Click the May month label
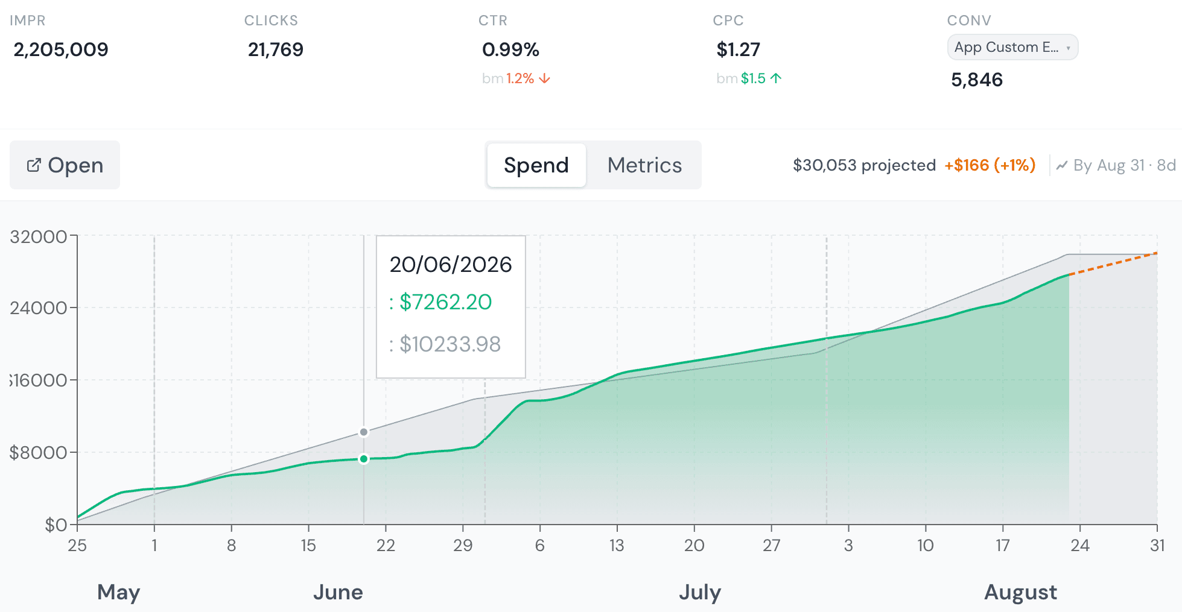Screen dimensions: 1182x612 (119, 592)
